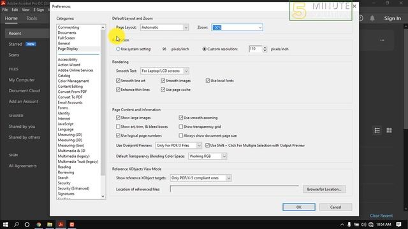This screenshot has height=229, width=408.
Task: Open Cortana circle icon in taskbar
Action: click(x=27, y=225)
